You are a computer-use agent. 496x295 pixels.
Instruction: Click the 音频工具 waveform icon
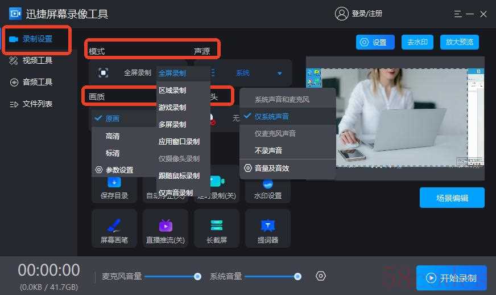[14, 83]
